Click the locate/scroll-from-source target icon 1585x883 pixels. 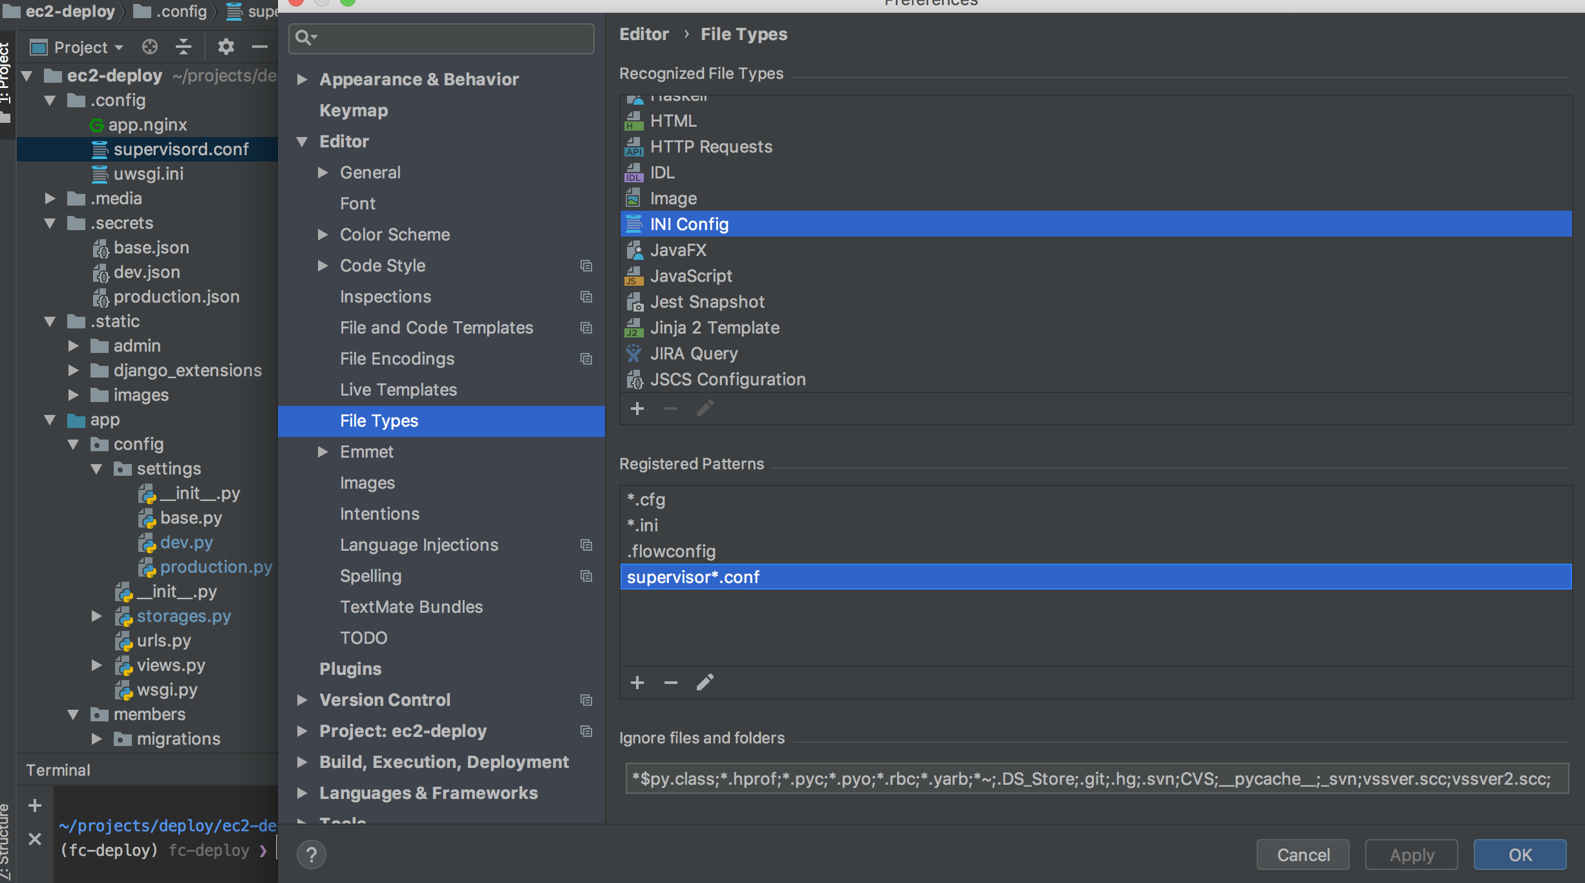coord(150,47)
